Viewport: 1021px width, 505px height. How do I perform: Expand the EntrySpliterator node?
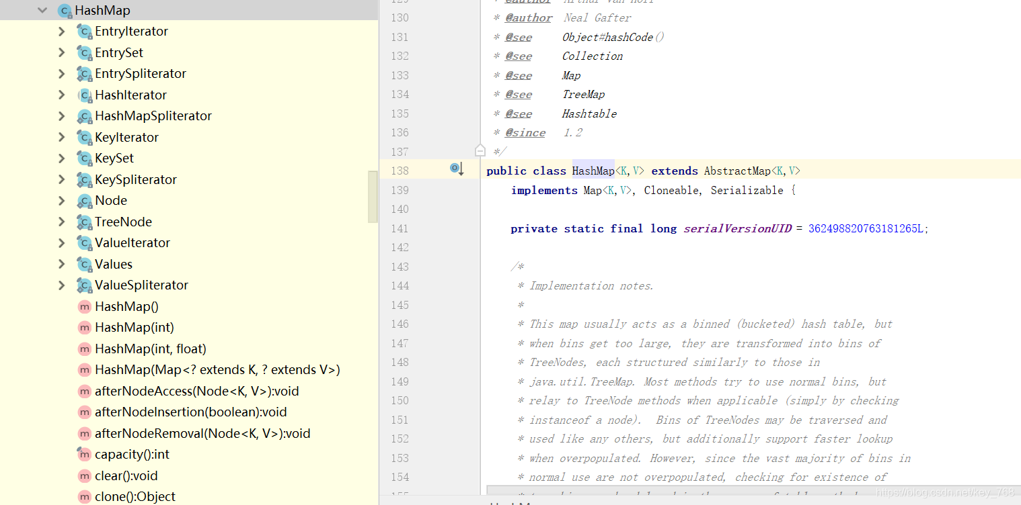point(62,73)
